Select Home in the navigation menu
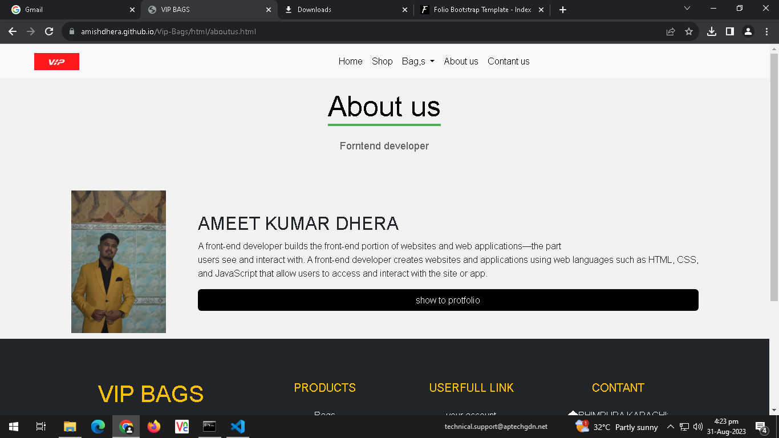Image resolution: width=779 pixels, height=438 pixels. pos(350,61)
